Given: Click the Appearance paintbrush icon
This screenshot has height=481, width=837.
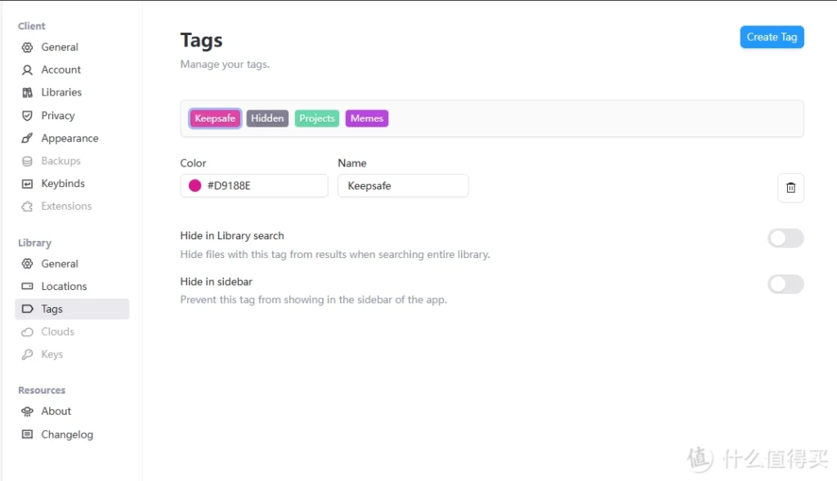Looking at the screenshot, I should 27,139.
